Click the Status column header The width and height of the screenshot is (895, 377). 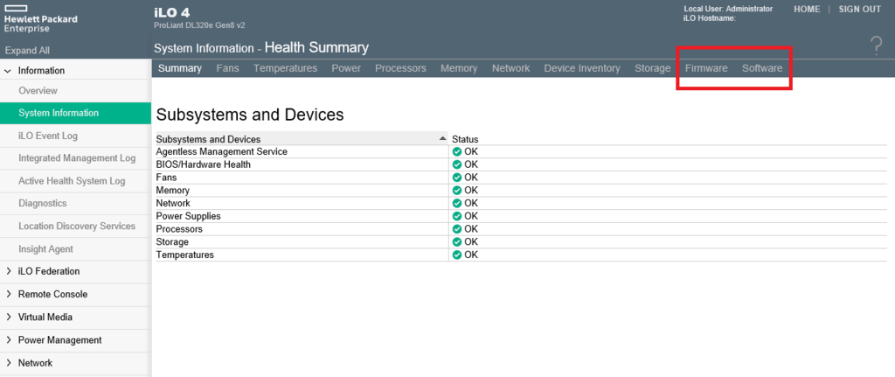pos(465,139)
